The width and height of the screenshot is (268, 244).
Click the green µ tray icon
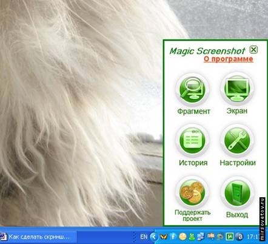(x=230, y=237)
